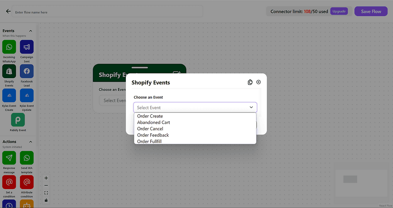Select the Send WA template action icon
Screen dimensions: 393x208
27,158
